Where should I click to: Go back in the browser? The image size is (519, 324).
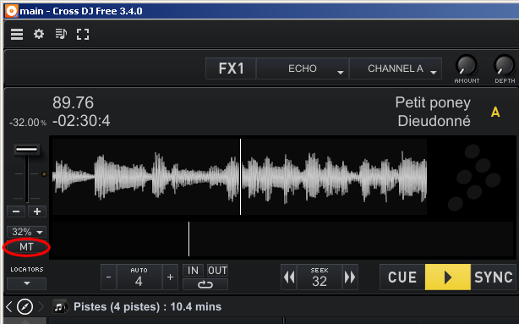(x=9, y=307)
